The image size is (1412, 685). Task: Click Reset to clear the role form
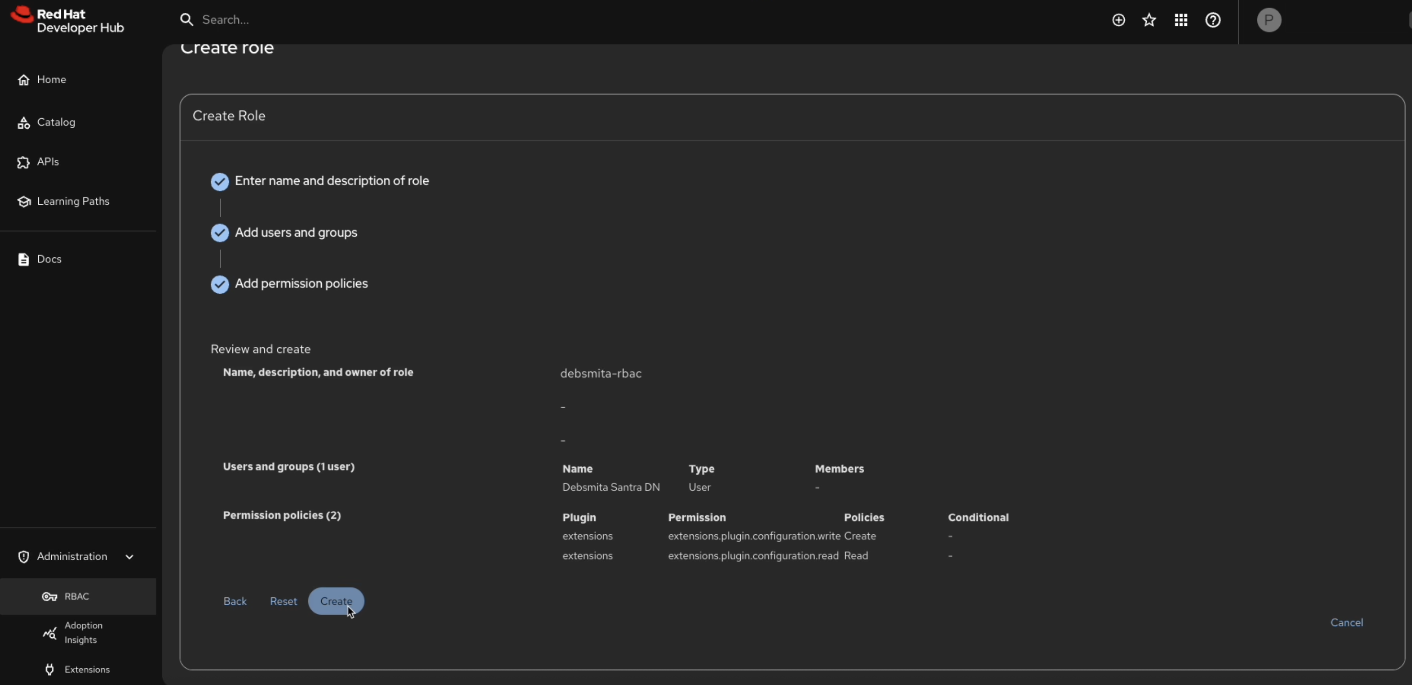point(283,601)
